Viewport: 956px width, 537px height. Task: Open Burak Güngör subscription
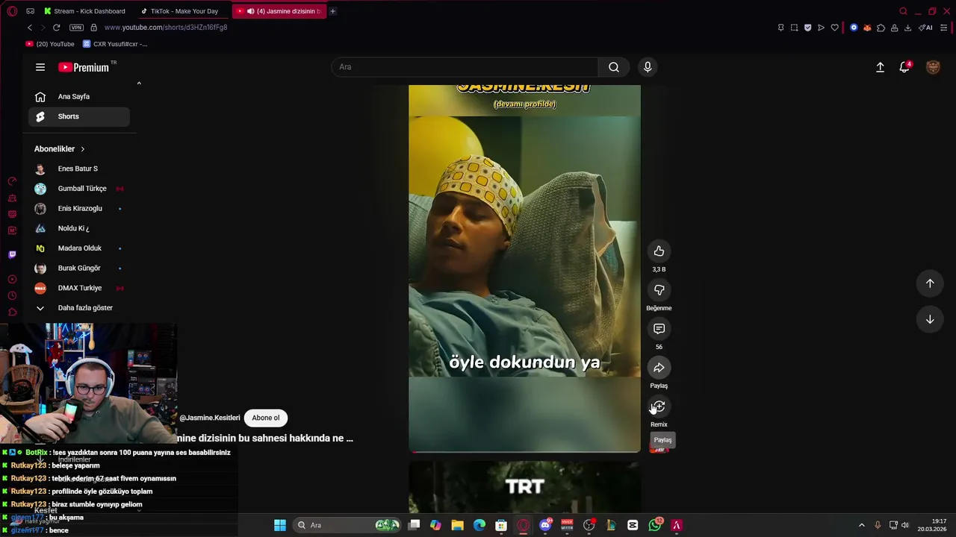tap(79, 268)
